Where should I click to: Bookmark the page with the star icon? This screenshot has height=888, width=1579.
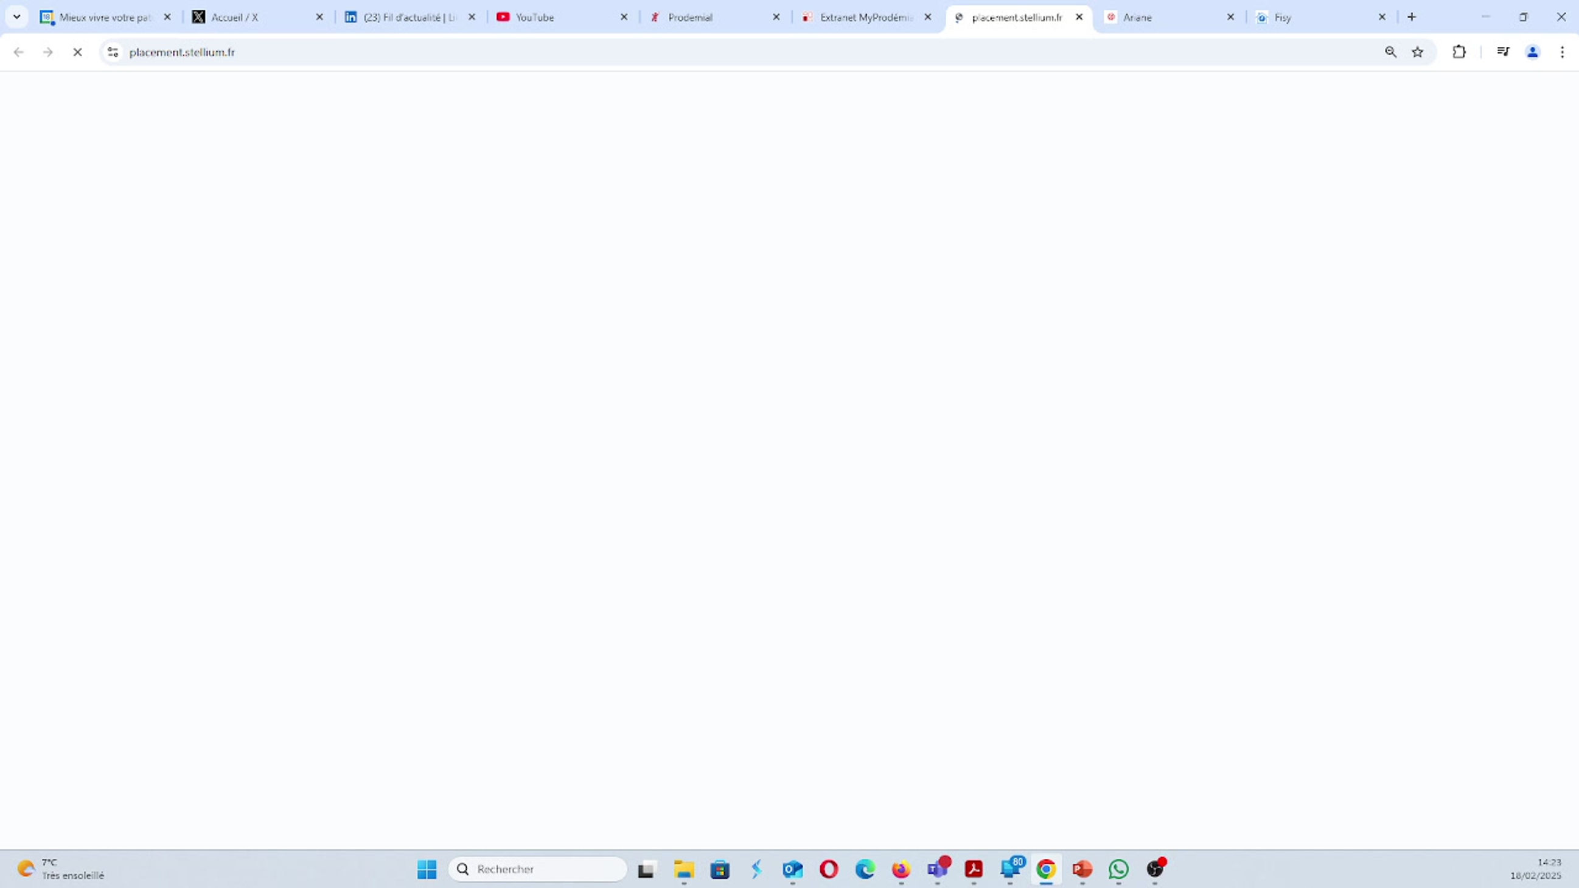point(1417,52)
